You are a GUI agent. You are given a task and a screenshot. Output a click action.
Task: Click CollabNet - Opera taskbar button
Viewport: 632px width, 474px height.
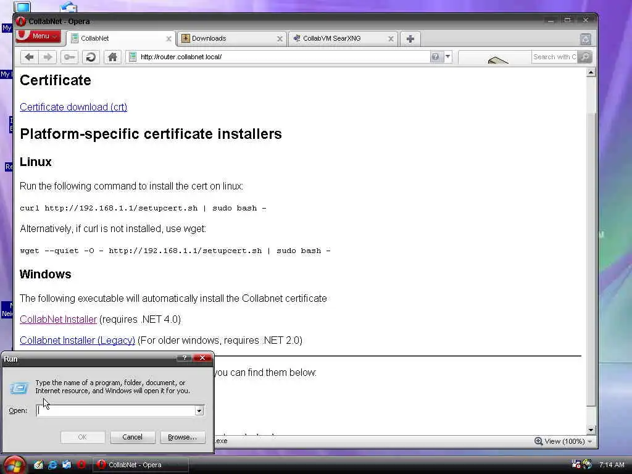pos(141,465)
